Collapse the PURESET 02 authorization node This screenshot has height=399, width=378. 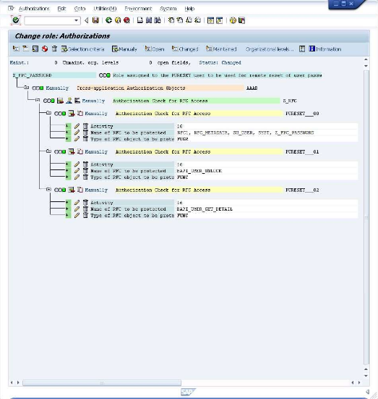point(48,190)
